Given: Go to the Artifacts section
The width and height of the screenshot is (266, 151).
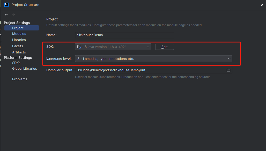Looking at the screenshot, I should (19, 52).
